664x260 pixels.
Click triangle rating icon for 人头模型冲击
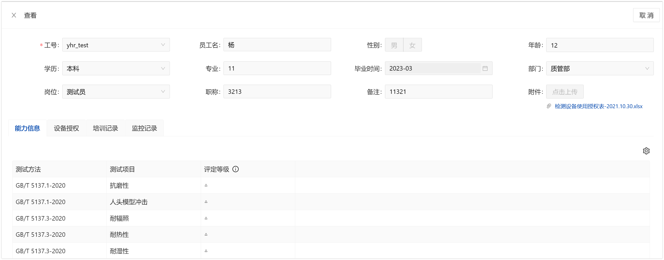206,202
